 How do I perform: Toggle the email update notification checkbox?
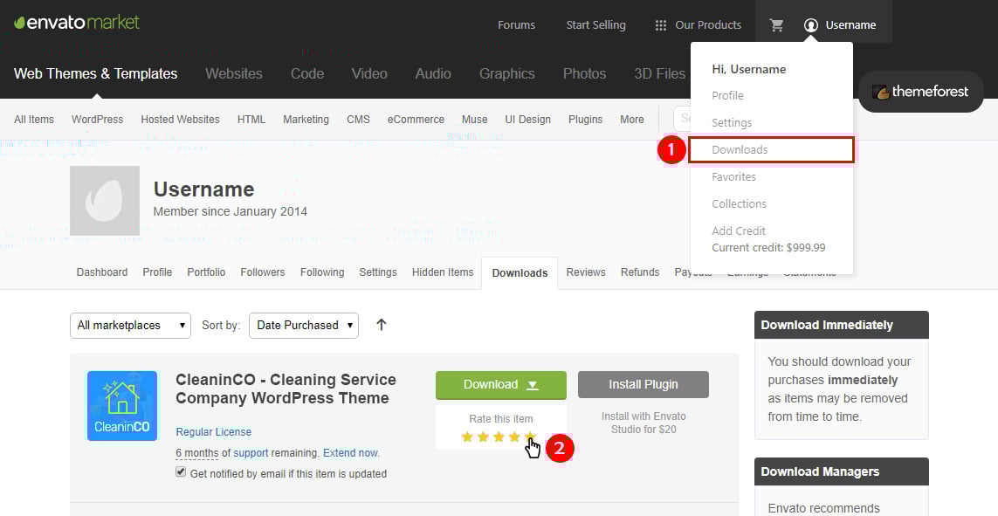(181, 472)
